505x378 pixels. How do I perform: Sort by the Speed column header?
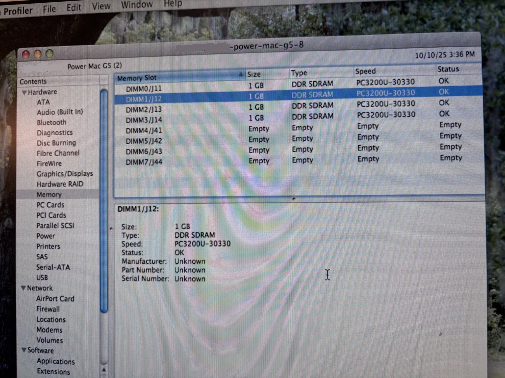click(365, 71)
